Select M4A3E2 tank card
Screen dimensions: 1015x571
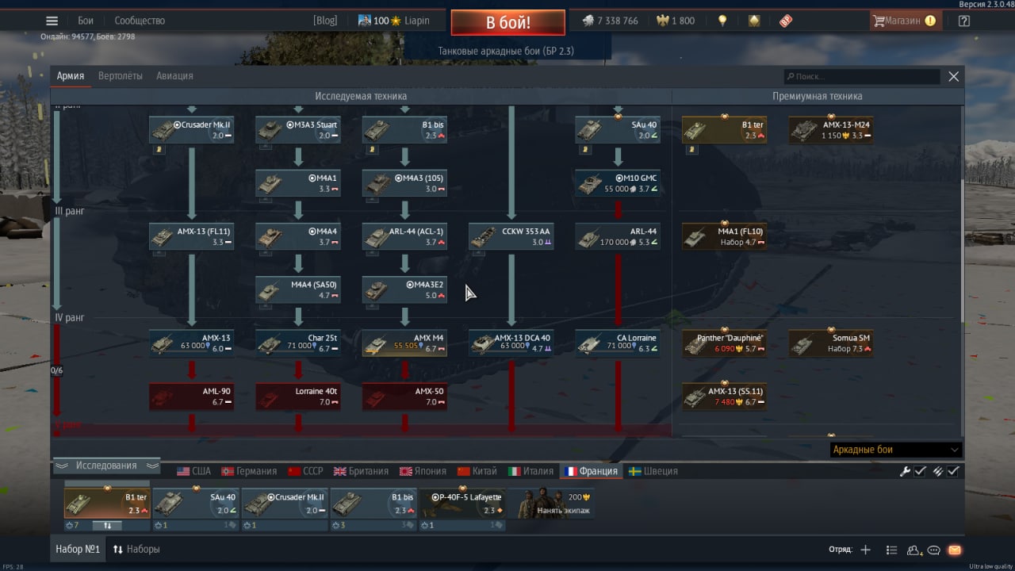(x=404, y=289)
